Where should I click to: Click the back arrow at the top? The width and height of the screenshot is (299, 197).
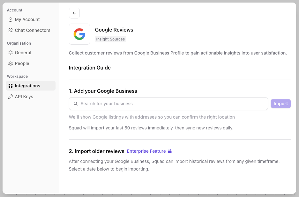coord(74,13)
